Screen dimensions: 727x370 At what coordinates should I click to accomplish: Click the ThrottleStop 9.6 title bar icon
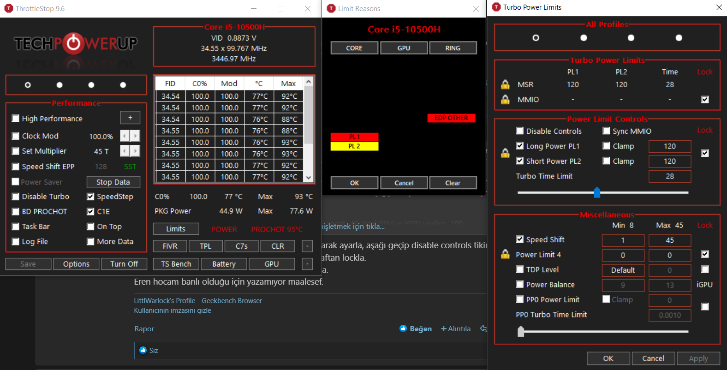pos(8,8)
